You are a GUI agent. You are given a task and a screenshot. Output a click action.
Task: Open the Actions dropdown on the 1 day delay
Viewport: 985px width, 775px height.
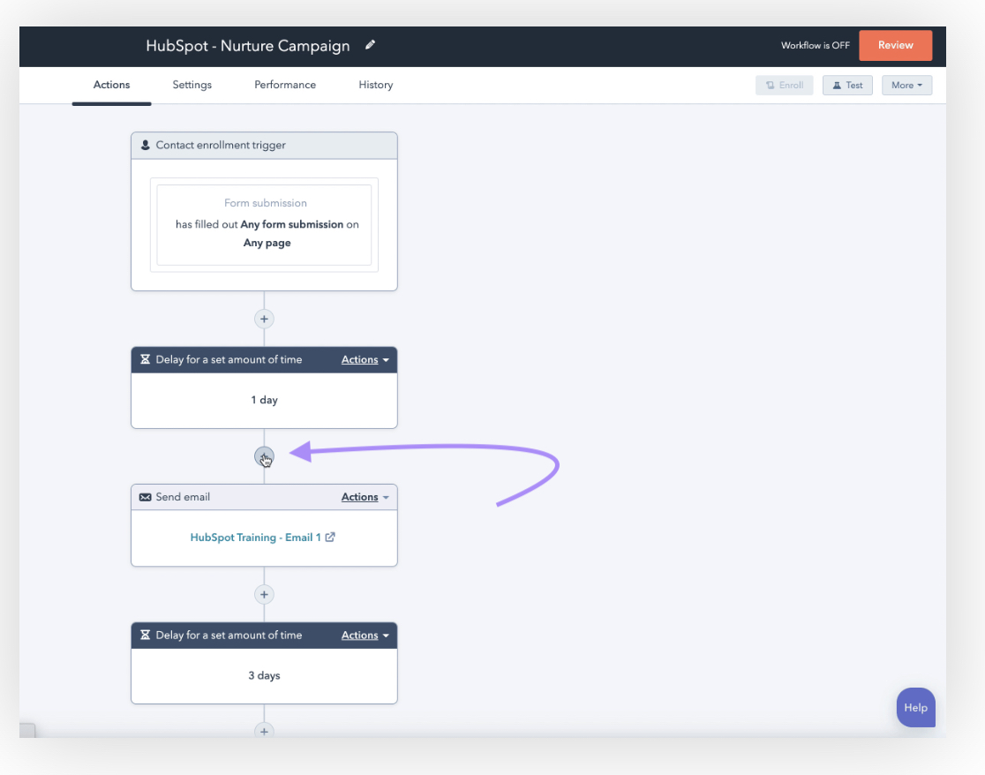(360, 359)
